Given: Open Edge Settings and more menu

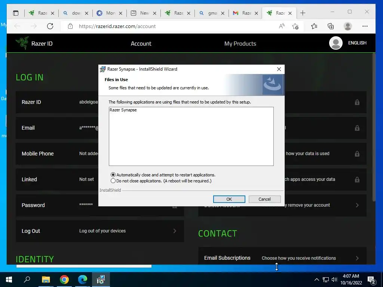Looking at the screenshot, I should [365, 26].
